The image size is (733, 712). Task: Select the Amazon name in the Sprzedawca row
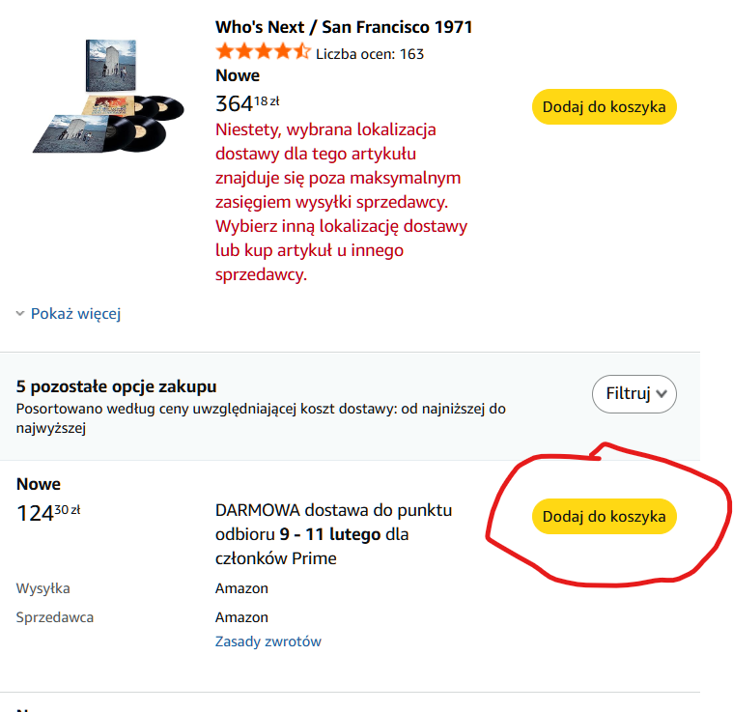(241, 617)
